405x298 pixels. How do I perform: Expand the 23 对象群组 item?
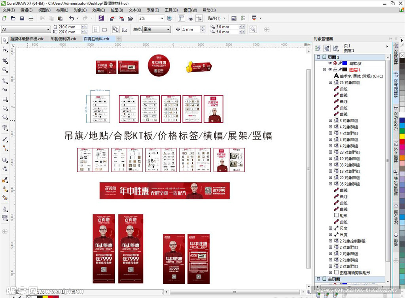330,152
